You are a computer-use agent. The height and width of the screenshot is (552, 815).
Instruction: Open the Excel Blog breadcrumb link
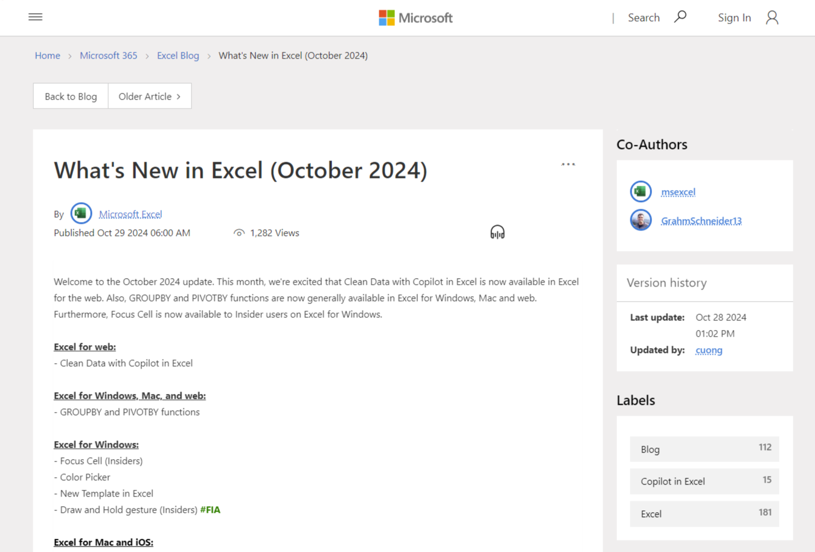tap(177, 55)
